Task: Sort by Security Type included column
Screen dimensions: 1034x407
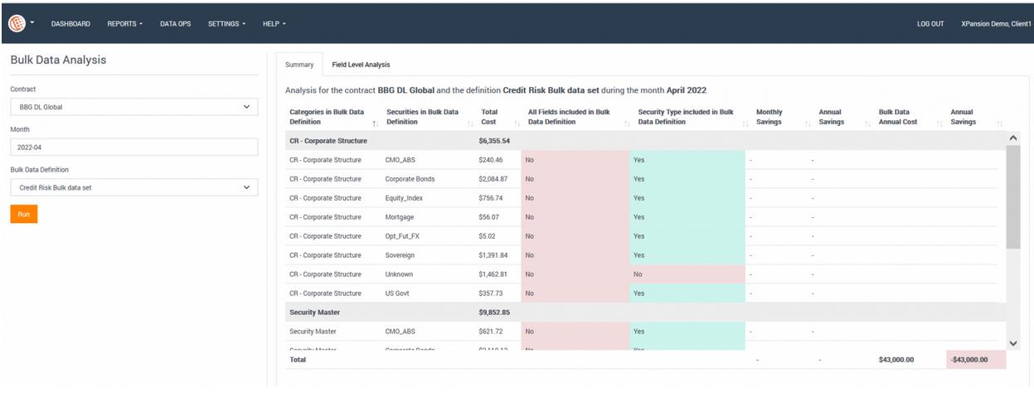Action: tap(745, 124)
